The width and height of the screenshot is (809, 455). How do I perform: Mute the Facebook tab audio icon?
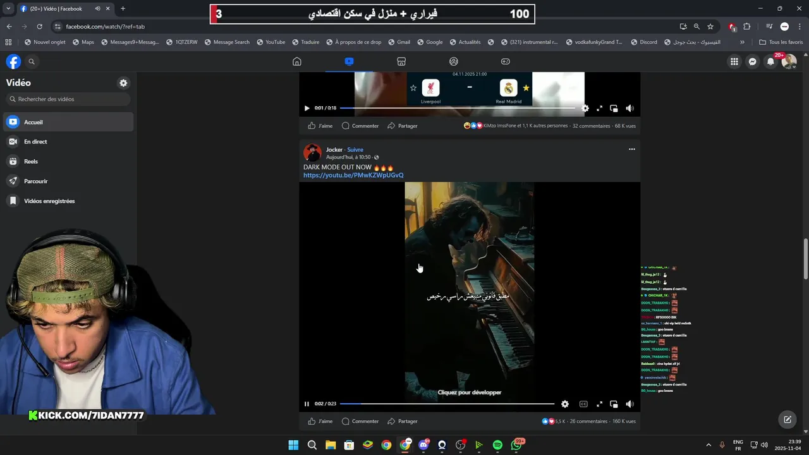pyautogui.click(x=97, y=9)
